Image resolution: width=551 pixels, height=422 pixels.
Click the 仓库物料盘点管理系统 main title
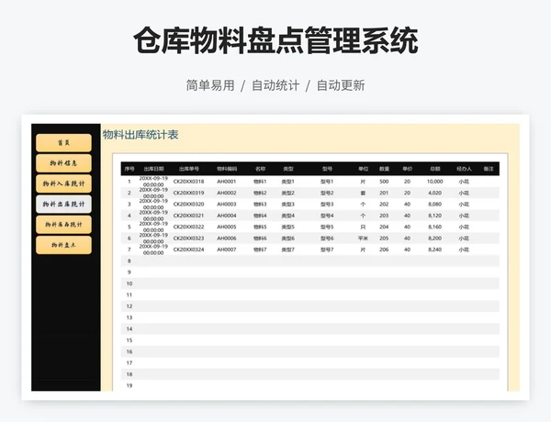pos(275,41)
